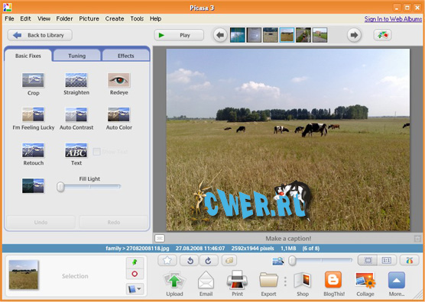Click the magnifier zoom icon
The image size is (425, 302).
point(278,261)
